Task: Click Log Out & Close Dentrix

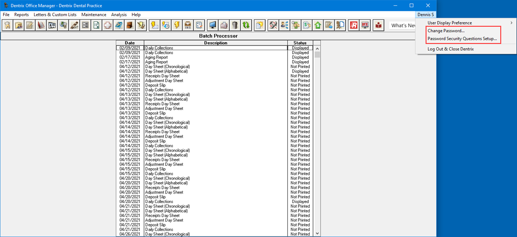Action: click(450, 49)
